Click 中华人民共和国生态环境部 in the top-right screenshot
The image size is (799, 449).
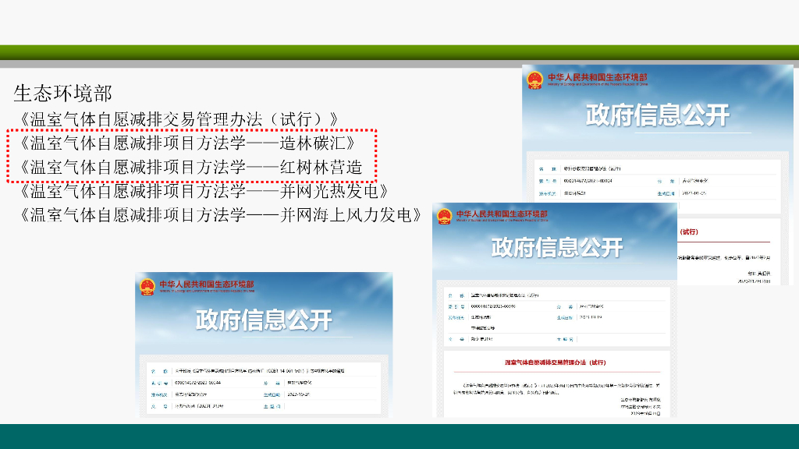tap(597, 77)
